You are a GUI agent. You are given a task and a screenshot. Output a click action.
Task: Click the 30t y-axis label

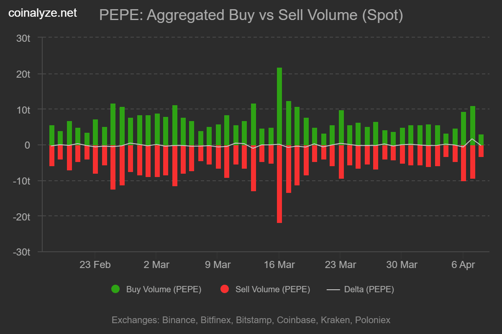point(23,38)
